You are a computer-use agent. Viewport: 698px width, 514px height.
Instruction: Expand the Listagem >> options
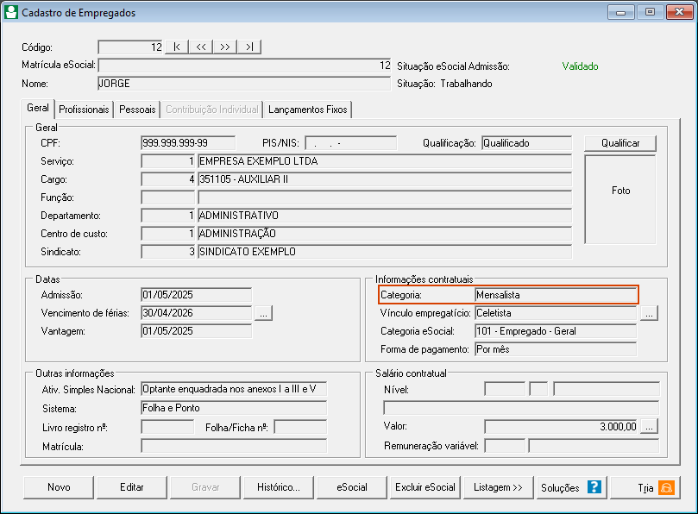[x=499, y=487]
